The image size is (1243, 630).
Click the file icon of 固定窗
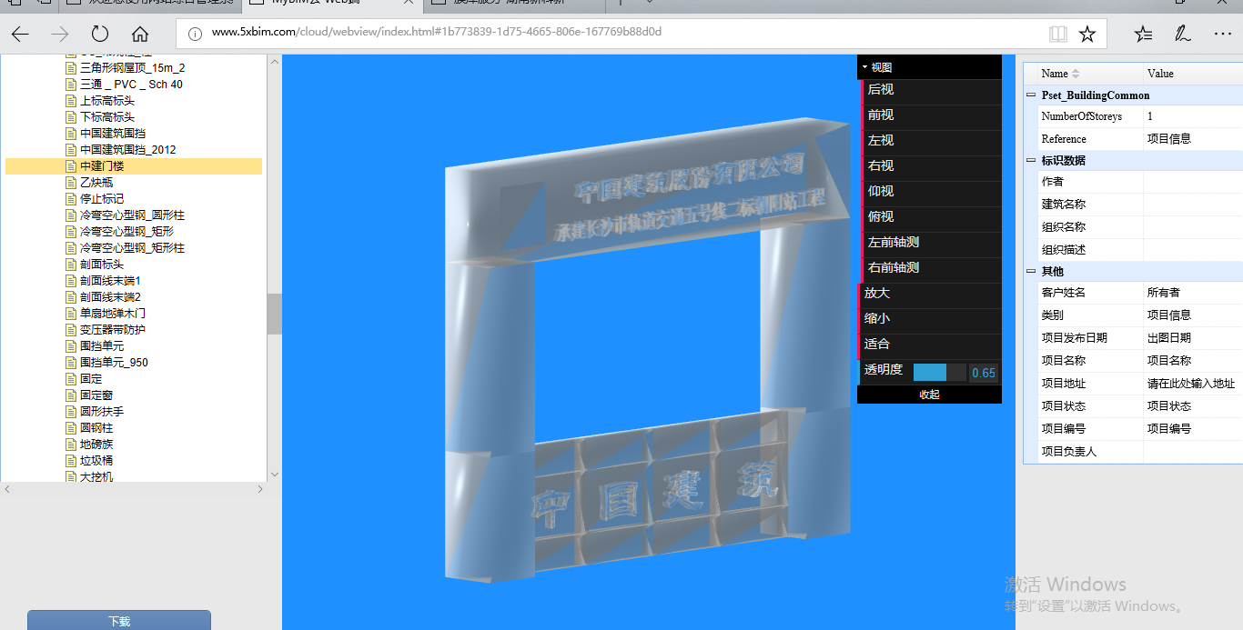70,395
